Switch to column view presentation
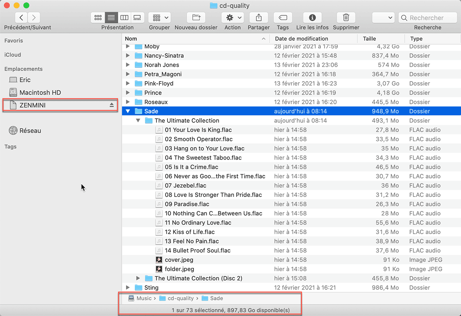The width and height of the screenshot is (461, 316). 124,17
